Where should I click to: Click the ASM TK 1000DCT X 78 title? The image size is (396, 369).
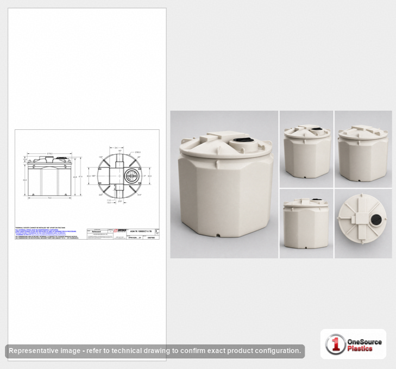coord(141,232)
